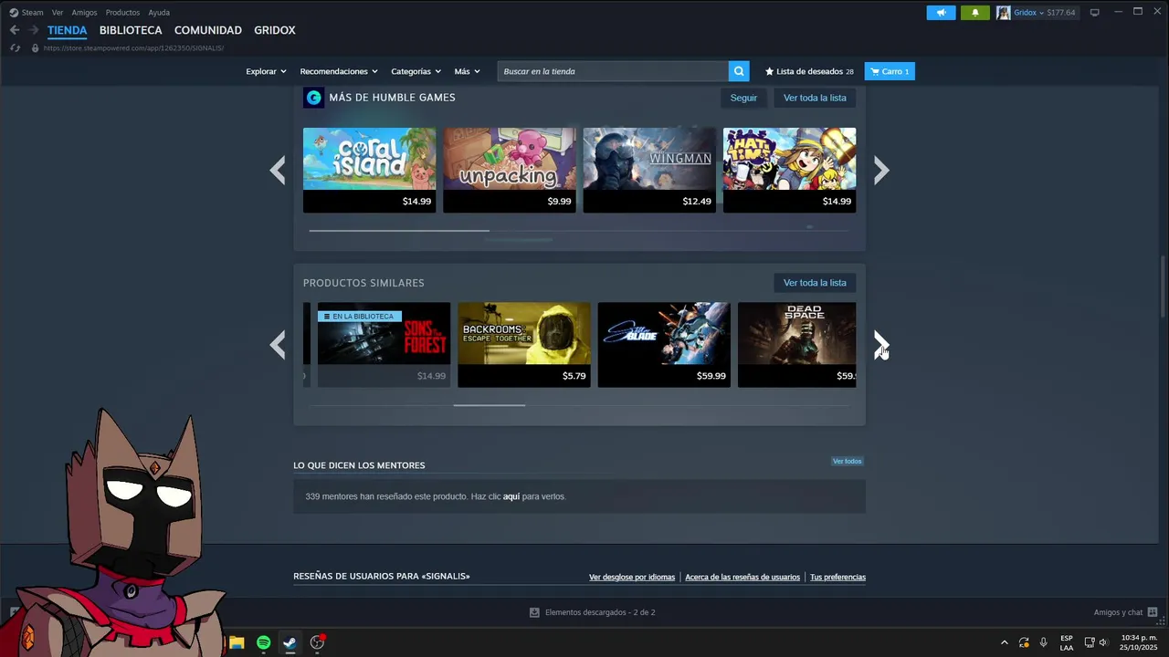Click the Steam taskbar icon

[290, 642]
